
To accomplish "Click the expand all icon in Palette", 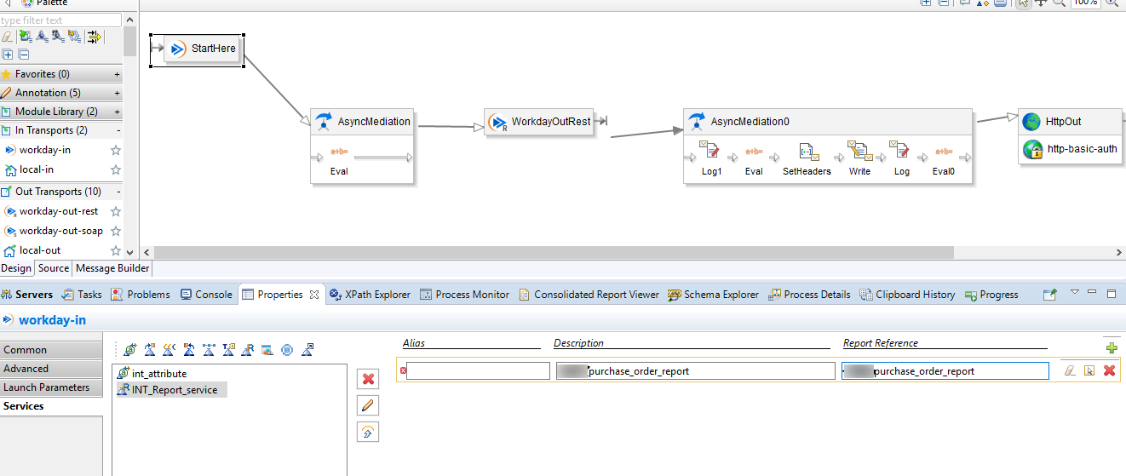I will pos(8,54).
